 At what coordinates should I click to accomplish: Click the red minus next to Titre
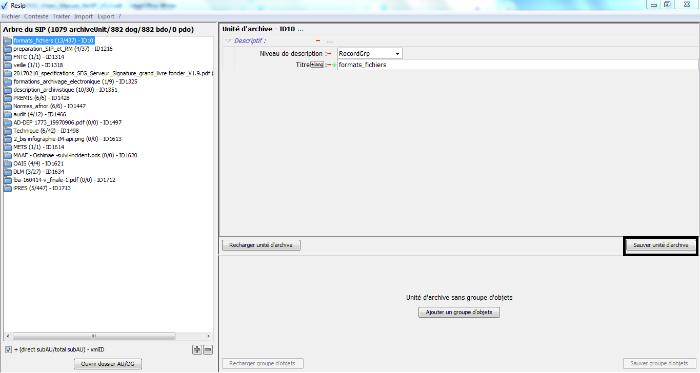coord(329,65)
